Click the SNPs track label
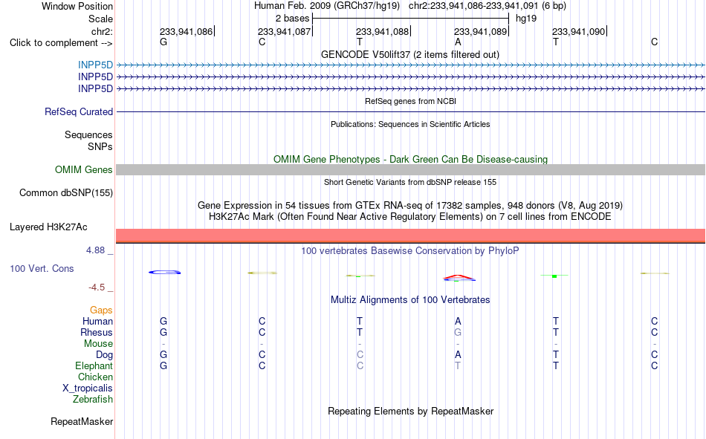The height and width of the screenshot is (439, 706). pyautogui.click(x=100, y=147)
